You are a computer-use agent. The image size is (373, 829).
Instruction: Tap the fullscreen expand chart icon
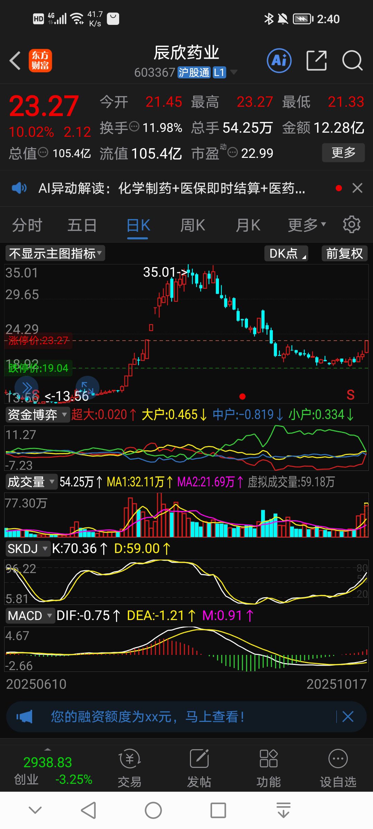point(87,388)
